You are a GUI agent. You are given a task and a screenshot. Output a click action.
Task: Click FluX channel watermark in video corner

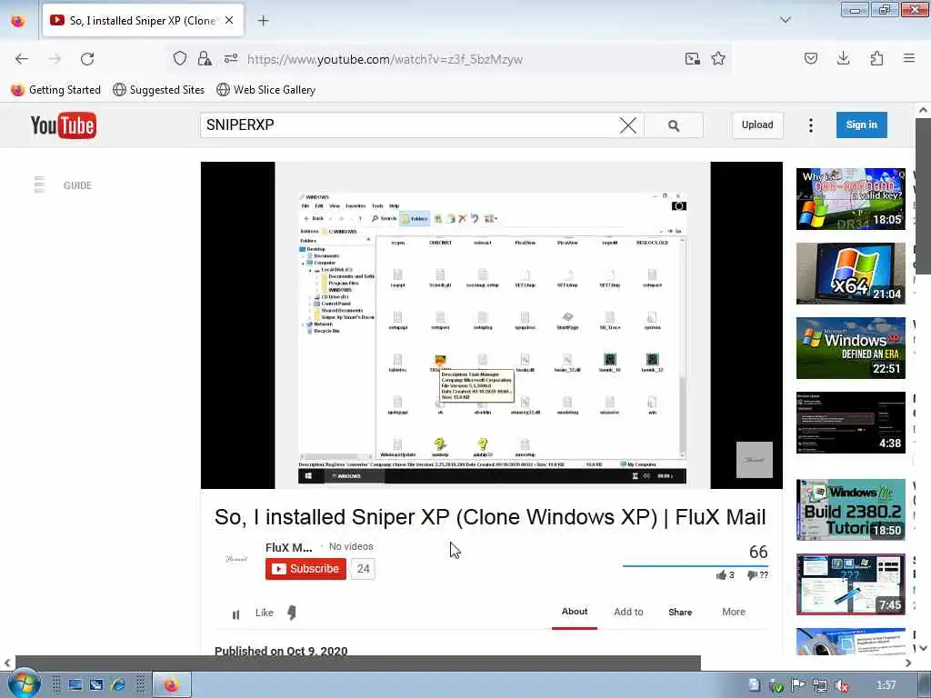pyautogui.click(x=754, y=459)
